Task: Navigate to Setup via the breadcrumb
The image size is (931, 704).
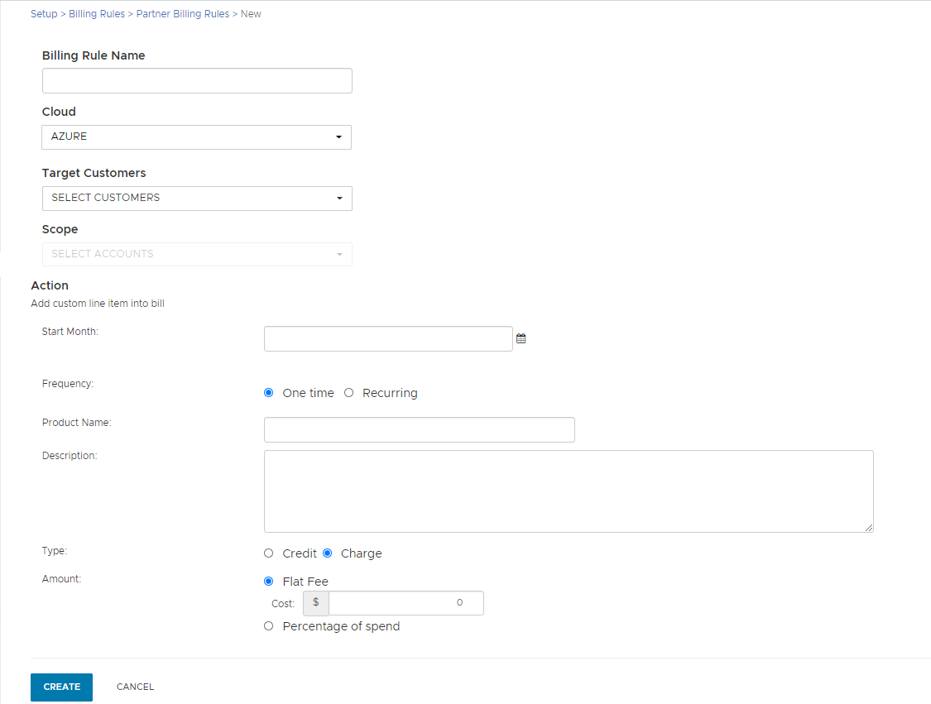Action: (x=44, y=13)
